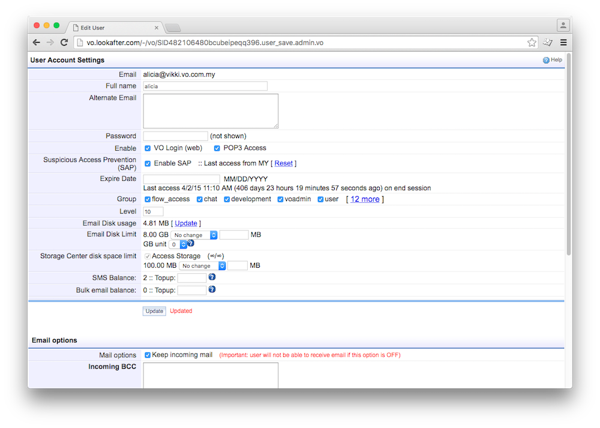The width and height of the screenshot is (600, 428).
Task: Uncheck the chat group
Action: 199,199
